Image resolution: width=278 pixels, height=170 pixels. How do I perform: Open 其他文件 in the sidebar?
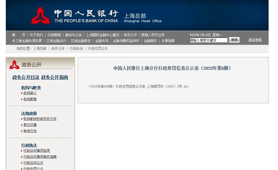(30, 131)
